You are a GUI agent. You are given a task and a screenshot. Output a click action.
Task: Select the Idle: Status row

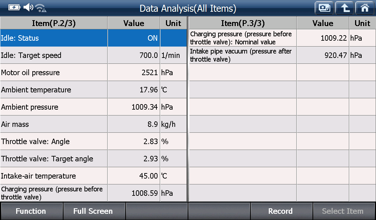click(x=94, y=38)
